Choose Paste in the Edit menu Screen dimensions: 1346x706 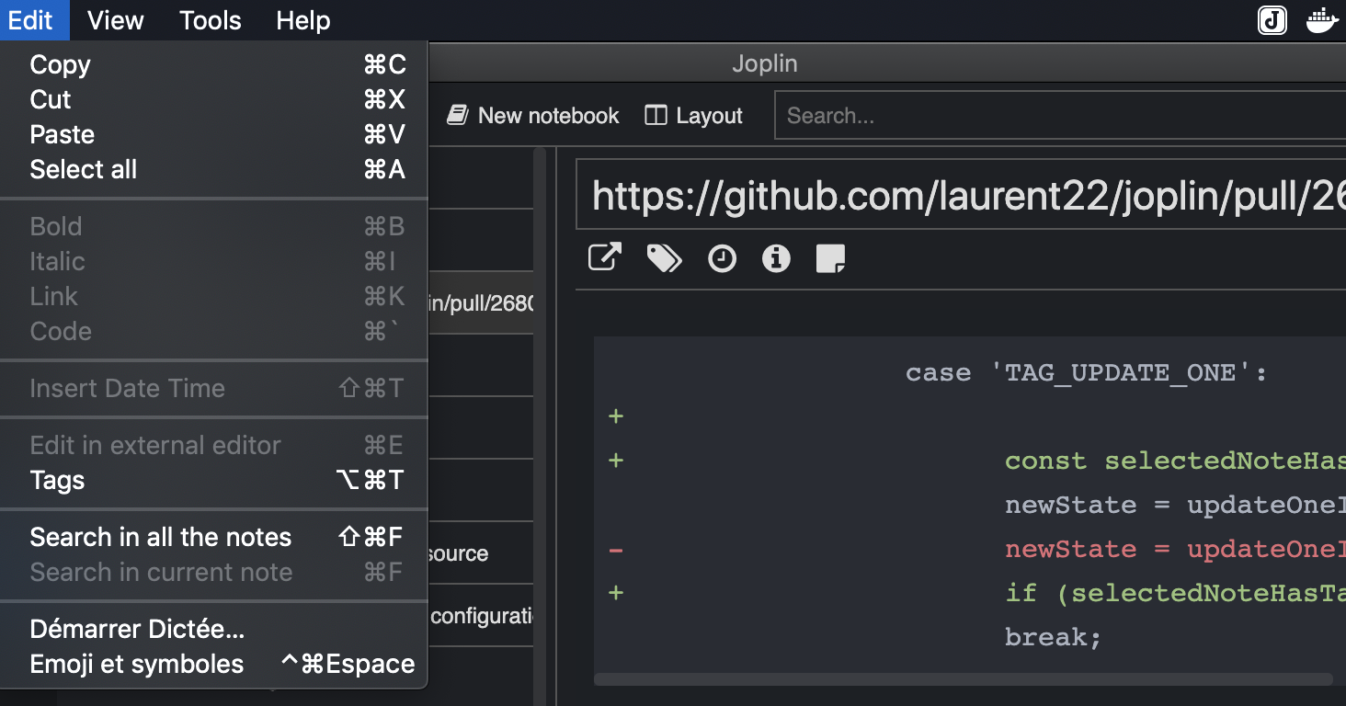pos(62,134)
